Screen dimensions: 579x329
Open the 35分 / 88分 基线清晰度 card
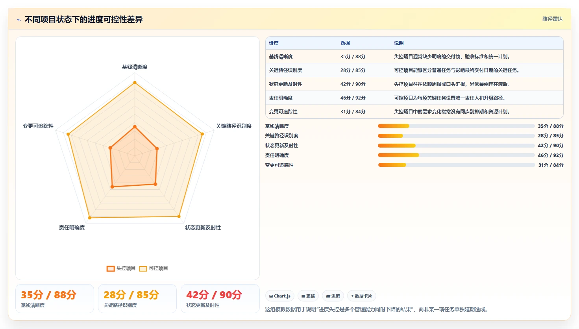point(55,299)
